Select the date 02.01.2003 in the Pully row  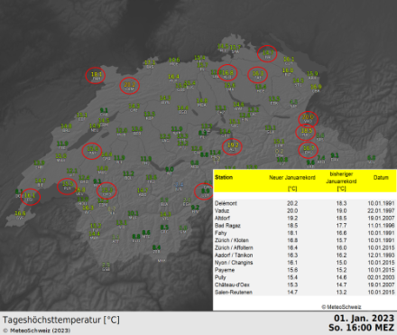[x=381, y=277]
